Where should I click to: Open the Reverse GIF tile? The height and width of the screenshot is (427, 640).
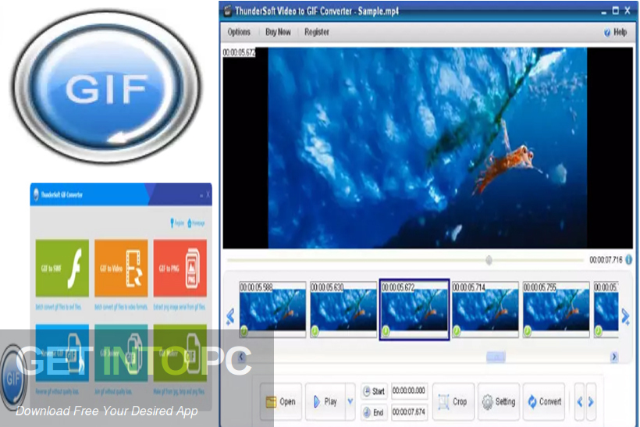click(x=62, y=353)
